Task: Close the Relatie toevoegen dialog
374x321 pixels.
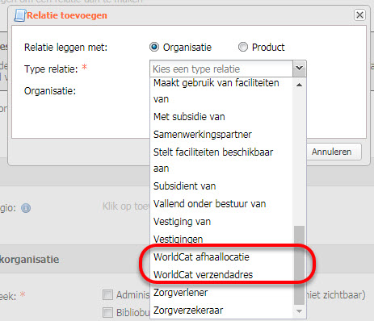Action: [359, 15]
